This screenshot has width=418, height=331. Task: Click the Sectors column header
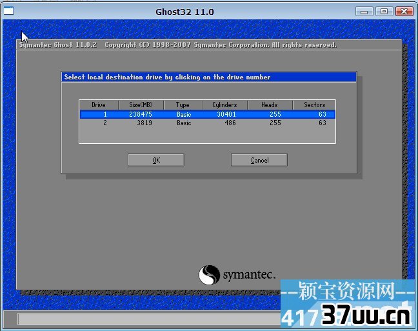pos(314,105)
